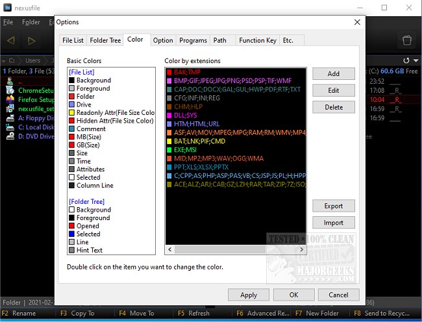Select the Color tab
Image resolution: width=422 pixels, height=322 pixels.
pyautogui.click(x=136, y=40)
